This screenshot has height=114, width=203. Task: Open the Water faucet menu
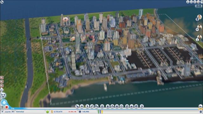(92, 106)
